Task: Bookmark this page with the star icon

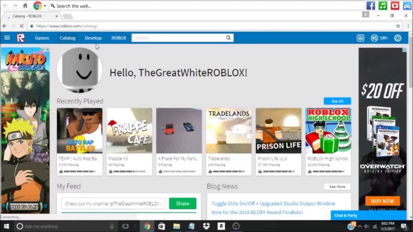Action: tap(398, 26)
